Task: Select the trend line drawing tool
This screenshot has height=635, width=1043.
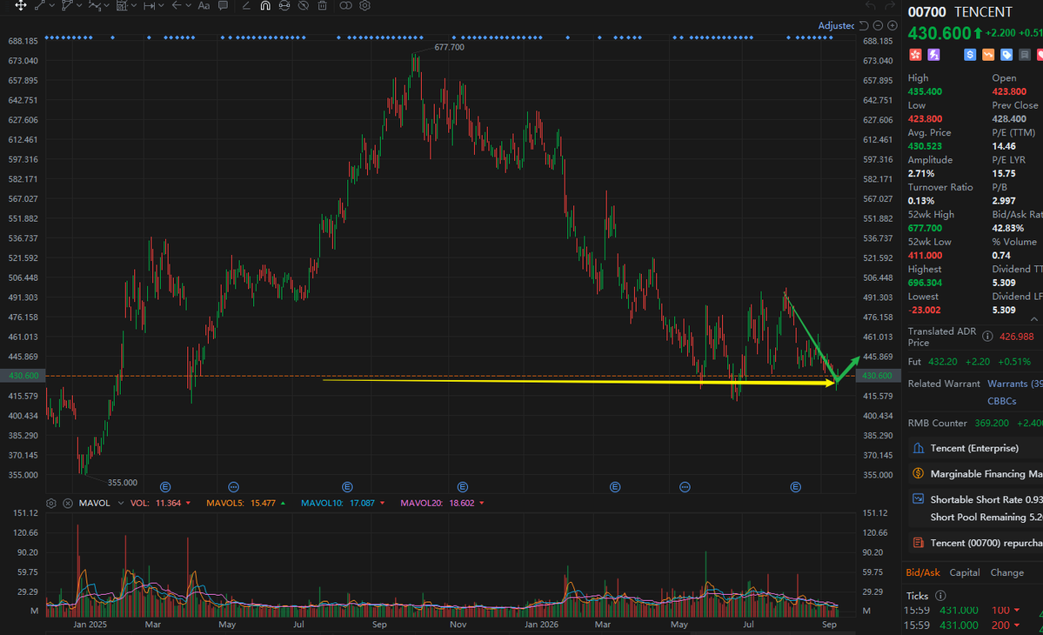Action: (x=40, y=5)
